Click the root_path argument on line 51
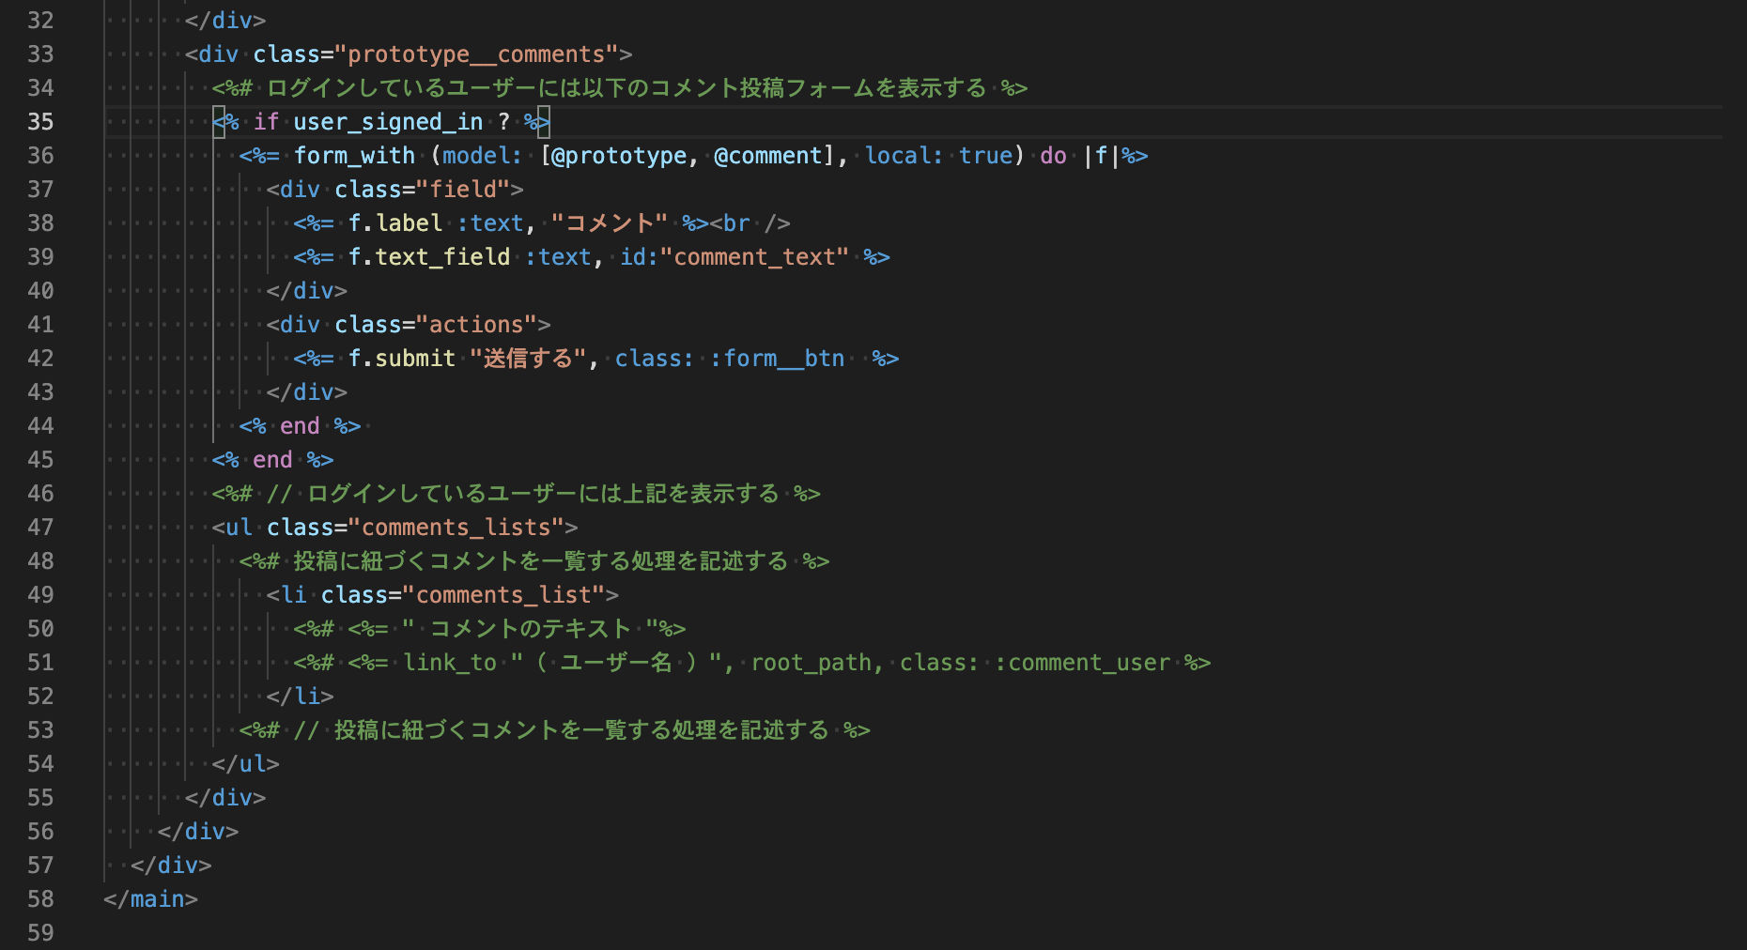1747x950 pixels. (811, 662)
